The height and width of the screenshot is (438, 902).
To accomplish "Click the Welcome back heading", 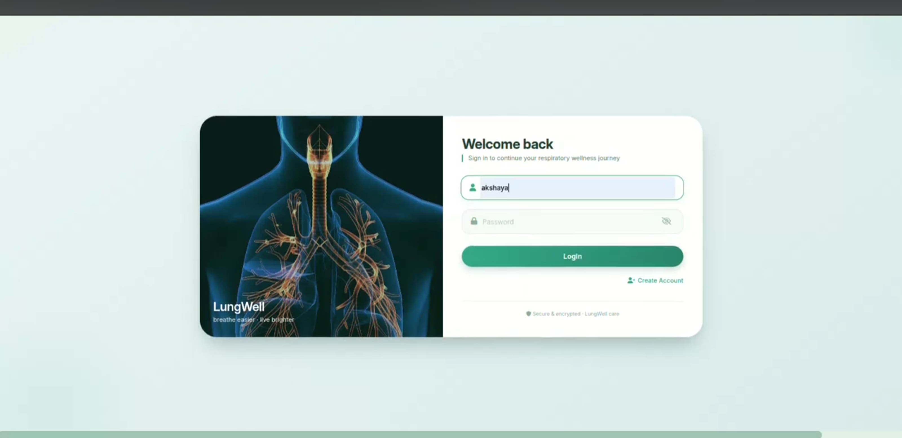I will click(507, 144).
